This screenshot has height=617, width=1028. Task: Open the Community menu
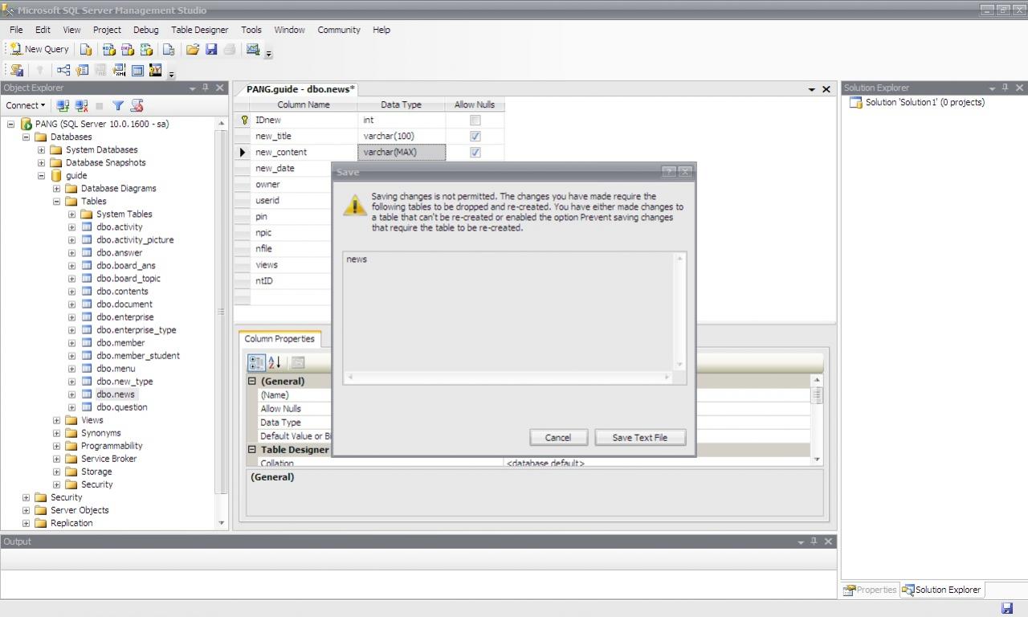(x=339, y=30)
